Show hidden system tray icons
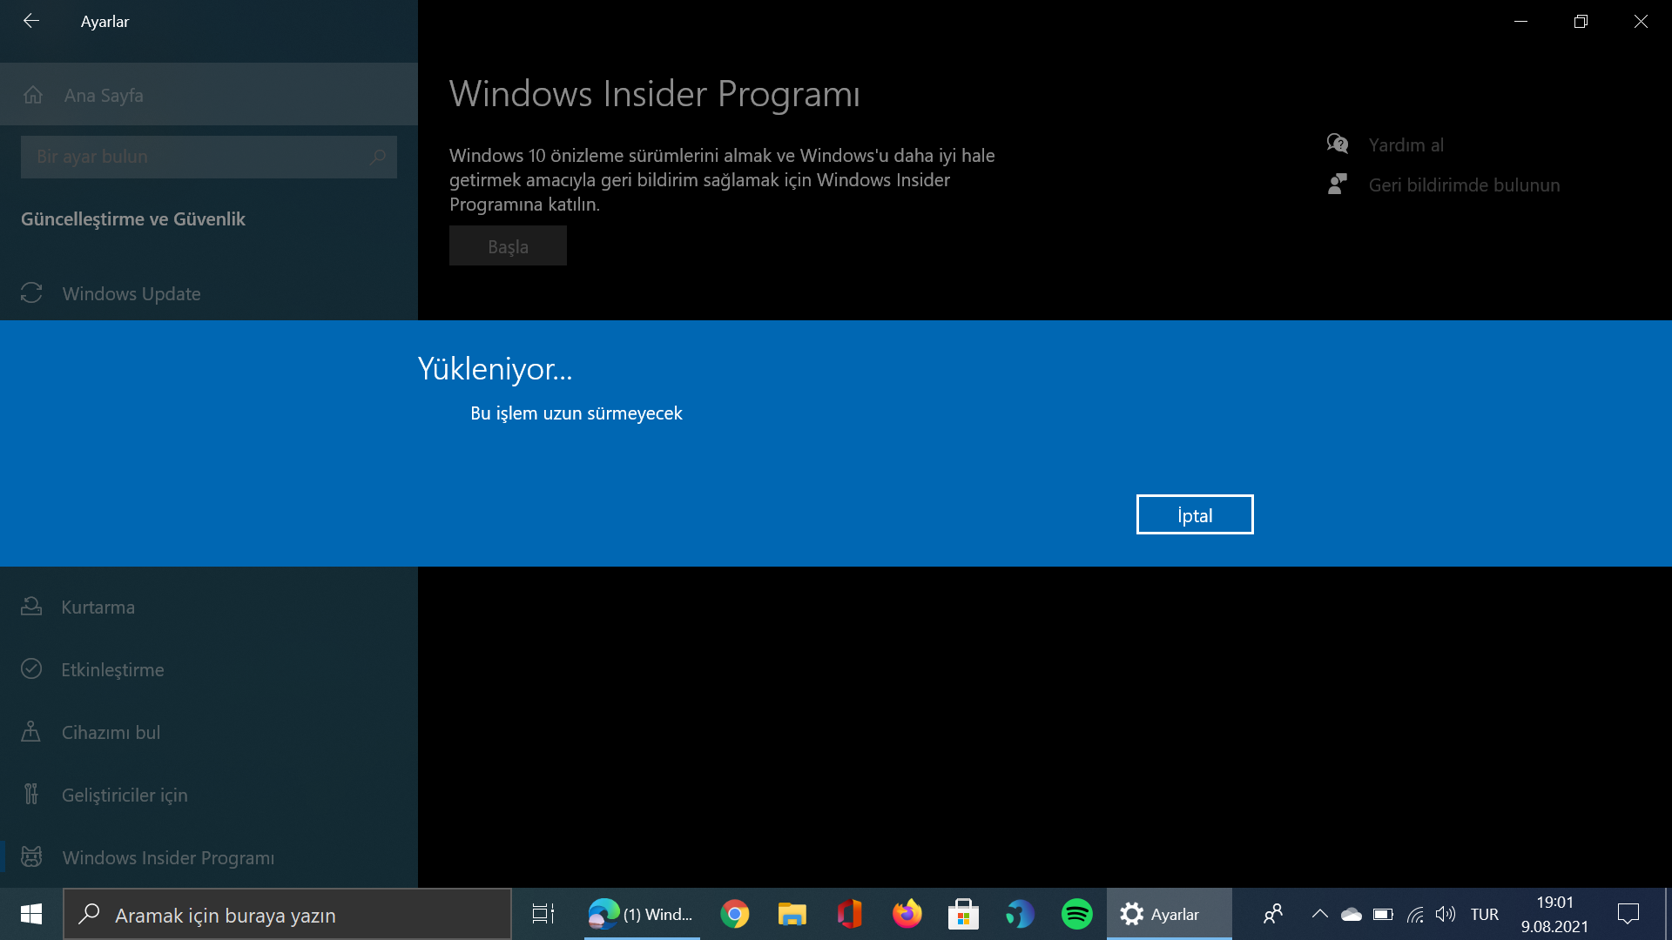This screenshot has width=1672, height=940. (x=1319, y=914)
